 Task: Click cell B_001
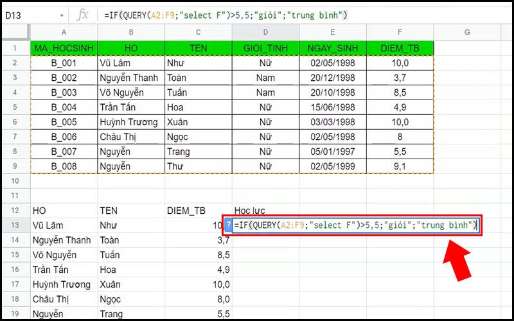(64, 63)
